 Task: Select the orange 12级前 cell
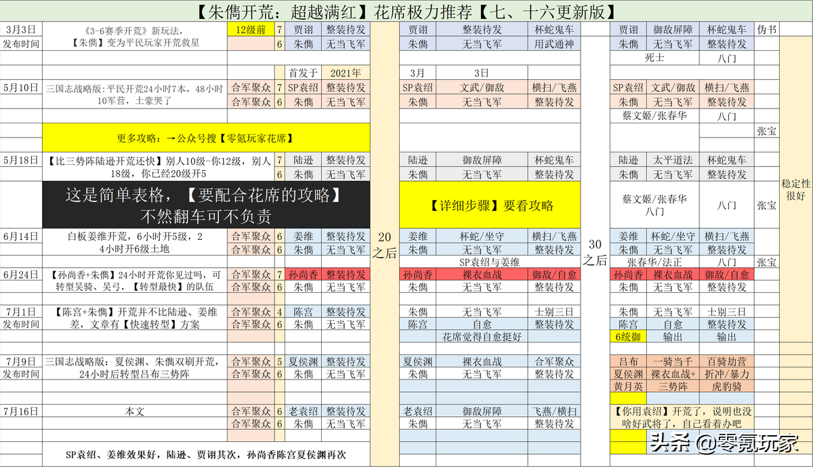(250, 30)
